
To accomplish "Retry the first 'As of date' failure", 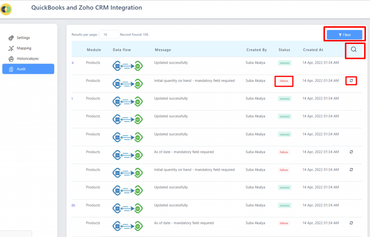I will pyautogui.click(x=351, y=152).
